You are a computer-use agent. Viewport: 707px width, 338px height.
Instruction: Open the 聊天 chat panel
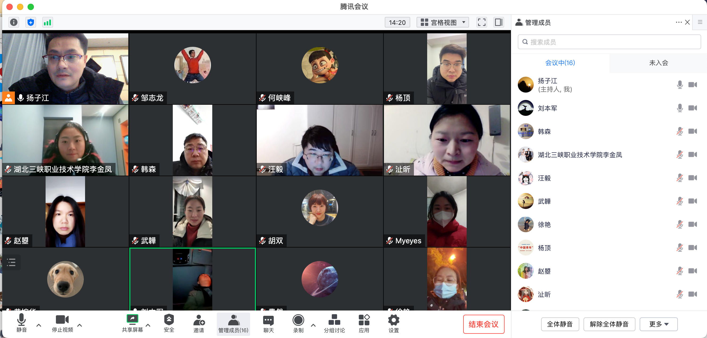click(x=268, y=324)
